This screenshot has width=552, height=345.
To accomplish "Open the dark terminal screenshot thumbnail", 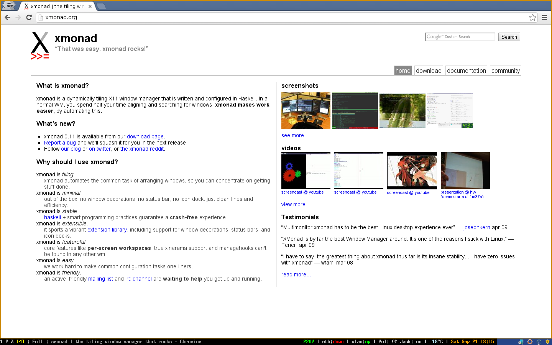I will tap(355, 111).
